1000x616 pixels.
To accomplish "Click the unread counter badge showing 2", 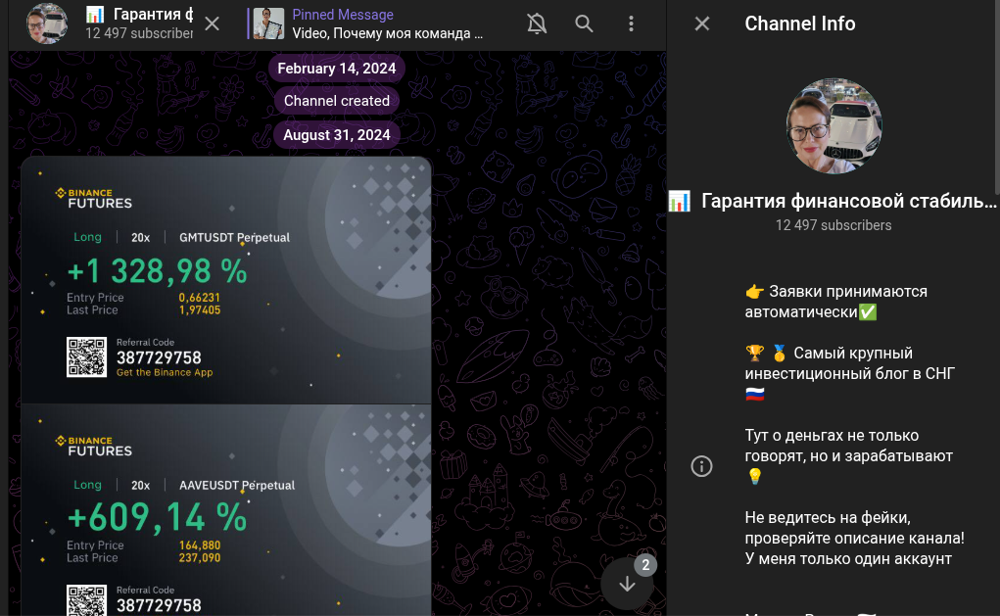I will [x=645, y=565].
